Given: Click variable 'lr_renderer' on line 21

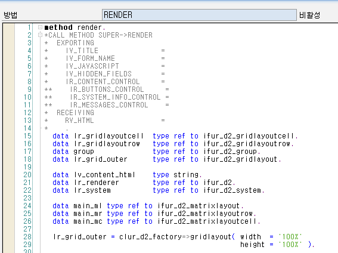Looking at the screenshot, I should coord(96,183).
